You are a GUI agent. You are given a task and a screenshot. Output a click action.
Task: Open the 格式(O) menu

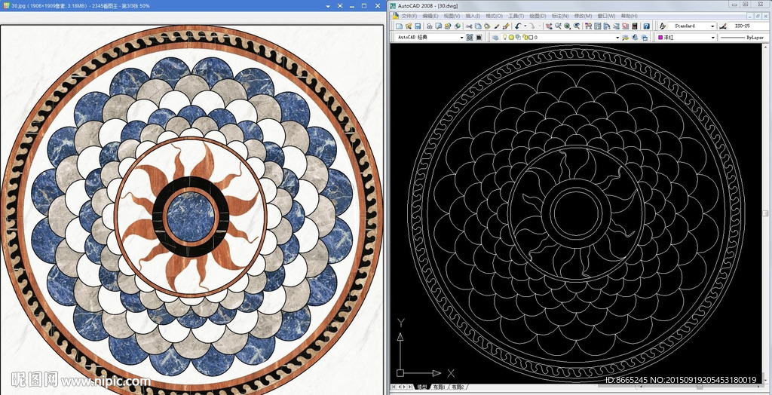[494, 16]
